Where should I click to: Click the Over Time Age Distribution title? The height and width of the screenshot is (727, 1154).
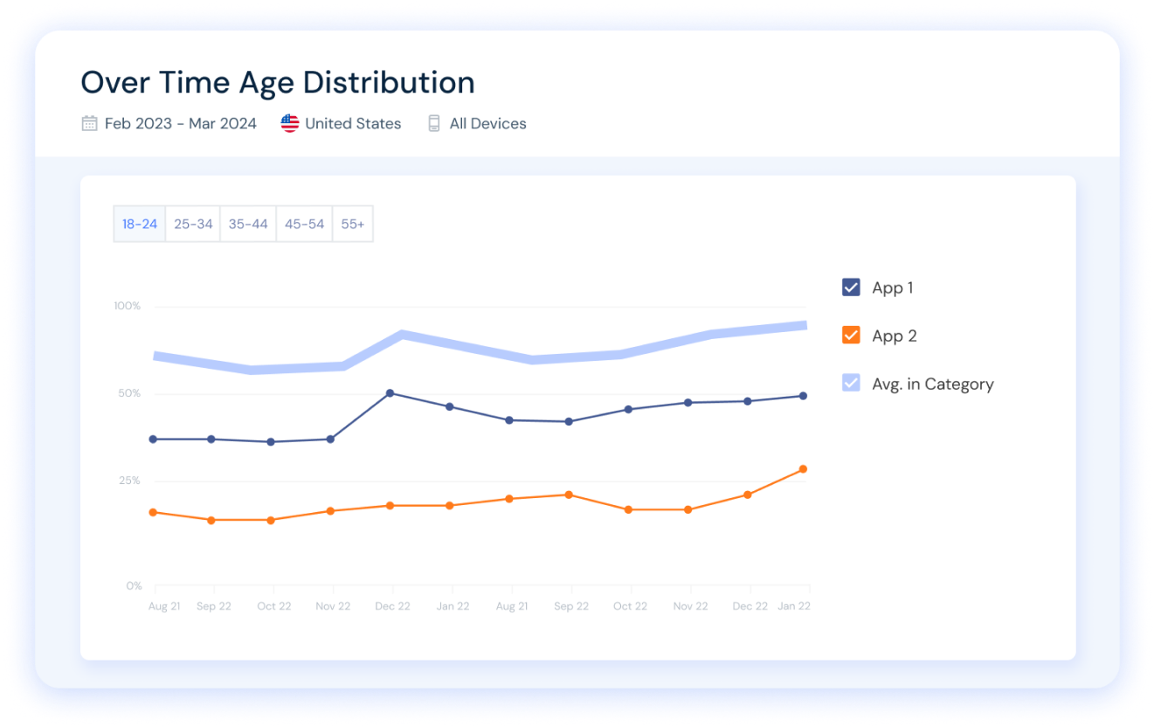(x=278, y=81)
